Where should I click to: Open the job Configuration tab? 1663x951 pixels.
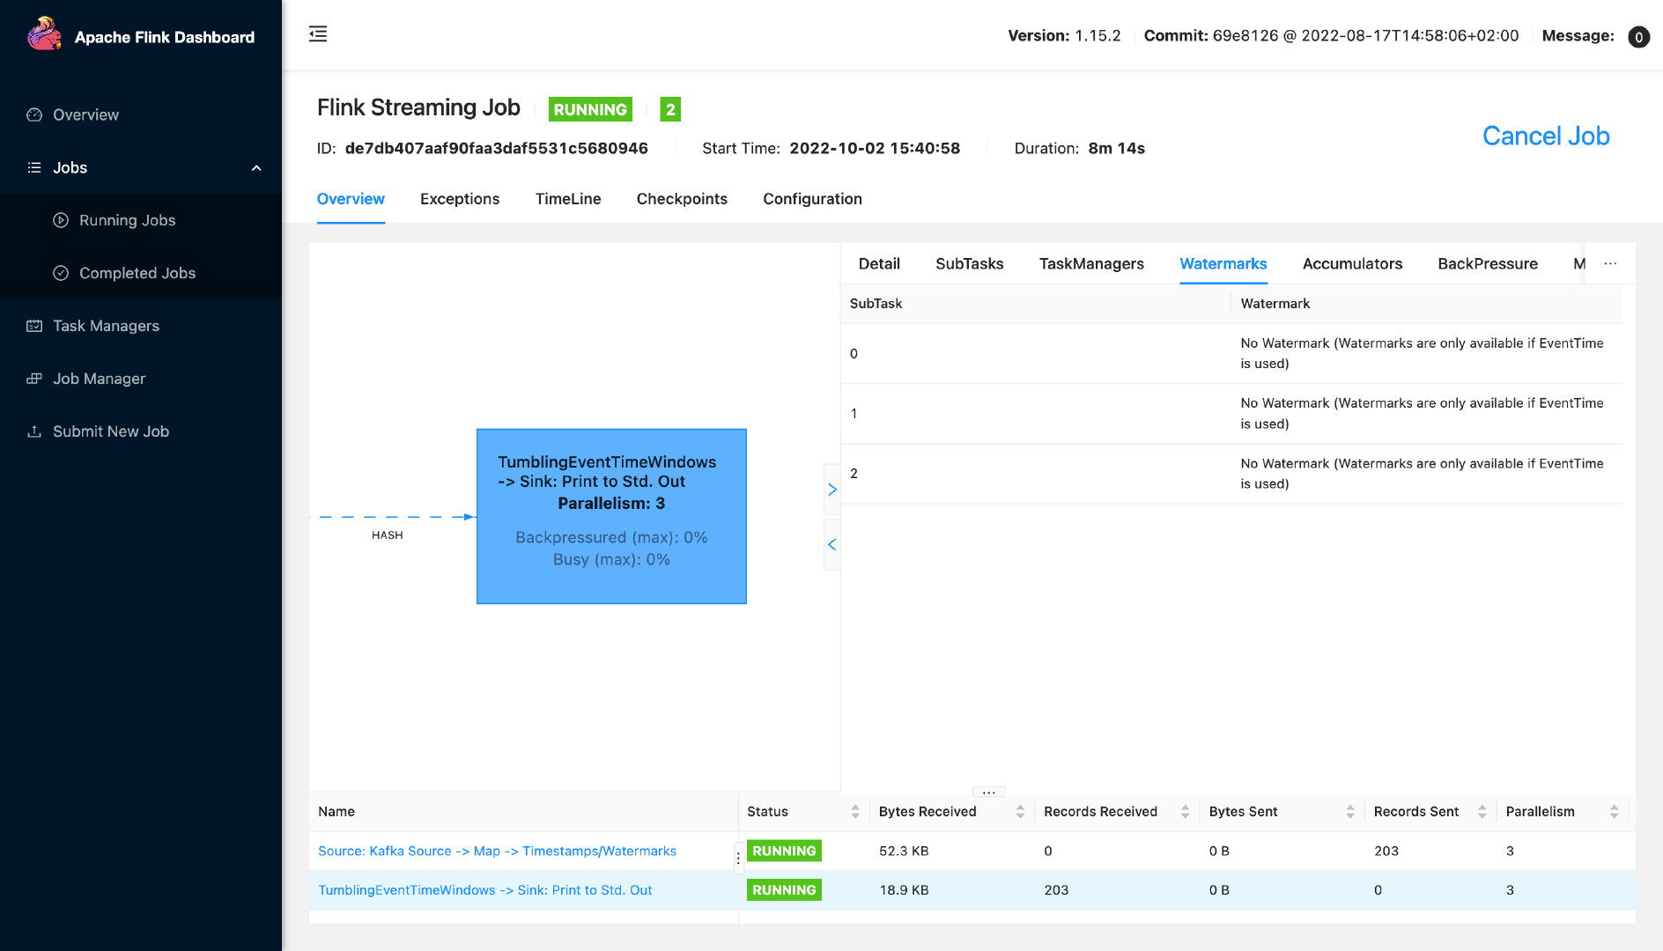tap(812, 199)
